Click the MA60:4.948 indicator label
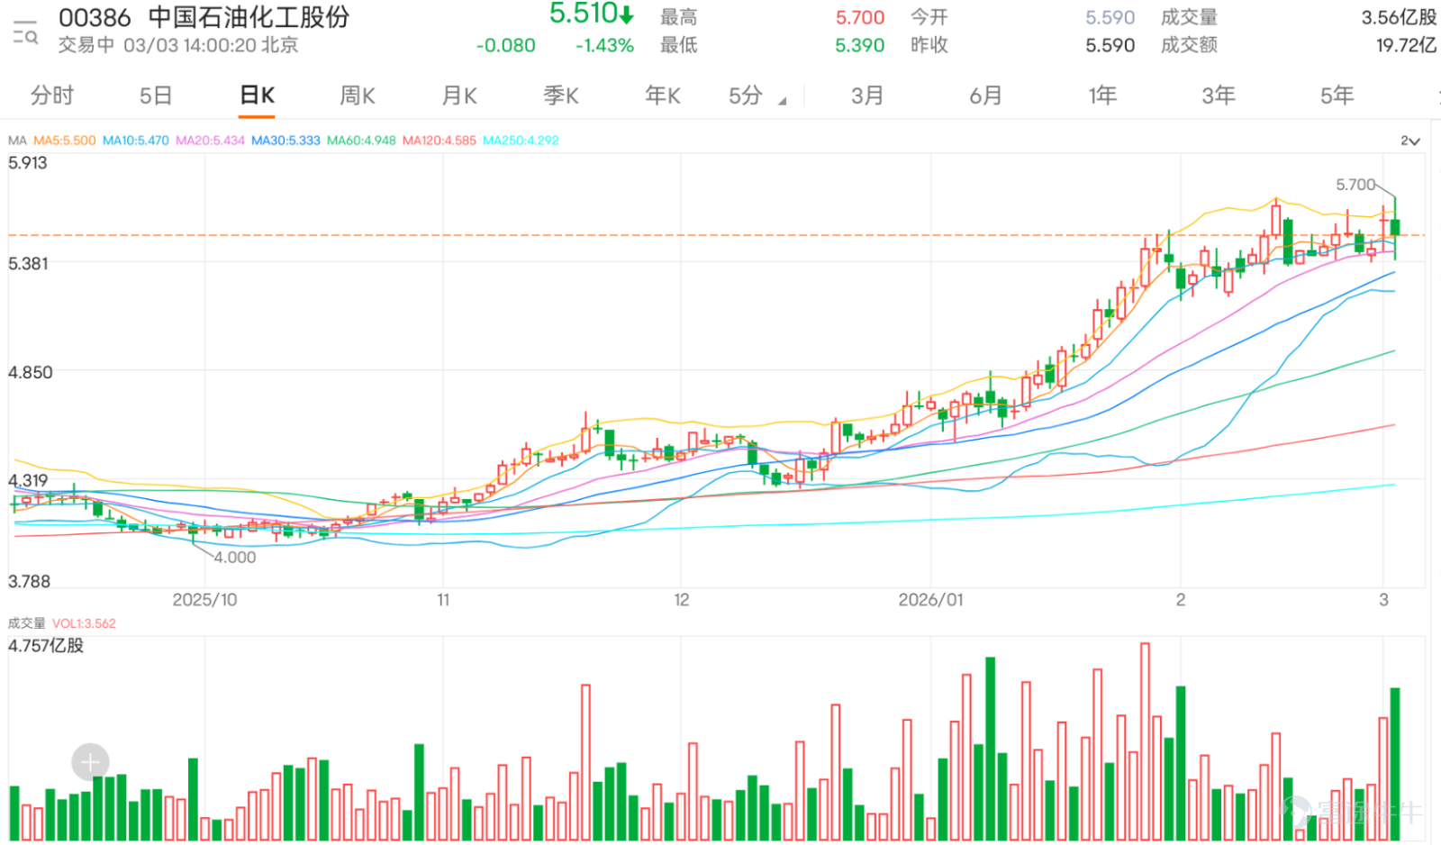Screen dimensions: 1441x845 coord(361,141)
